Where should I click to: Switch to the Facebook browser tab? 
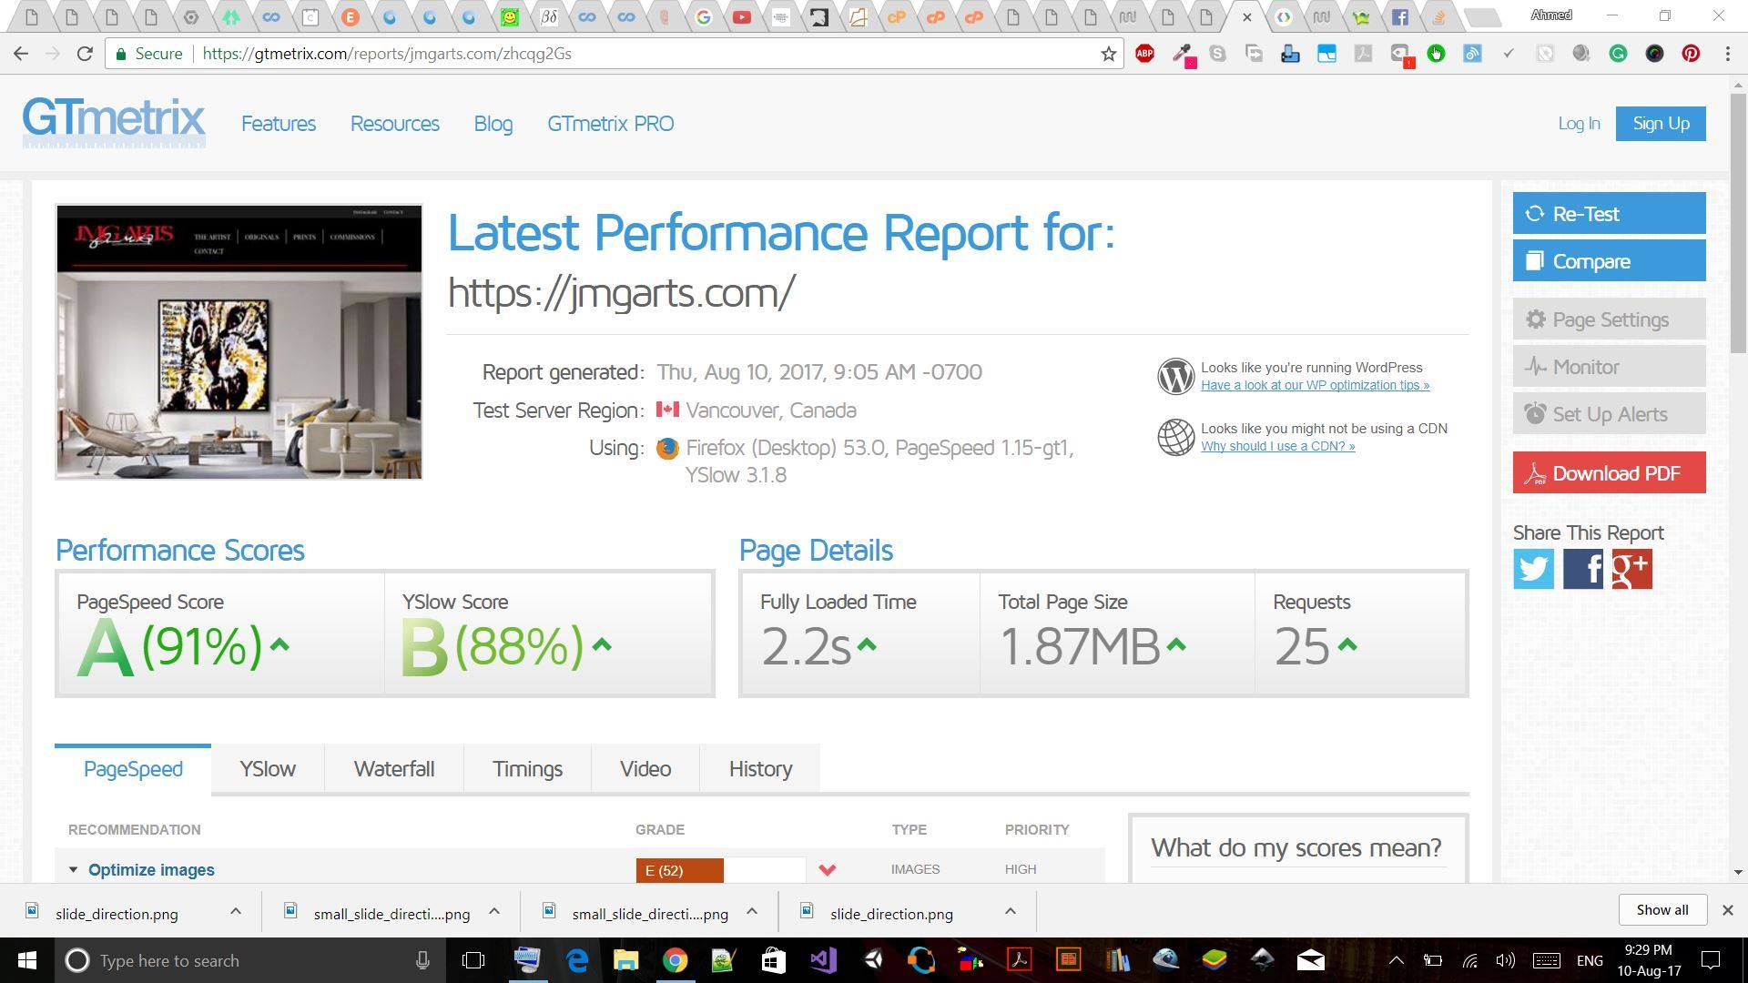tap(1399, 17)
